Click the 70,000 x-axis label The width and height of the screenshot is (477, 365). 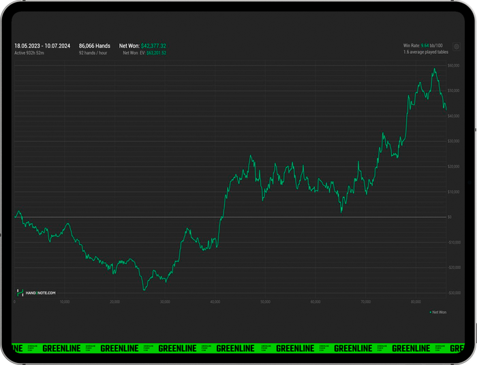[366, 302]
